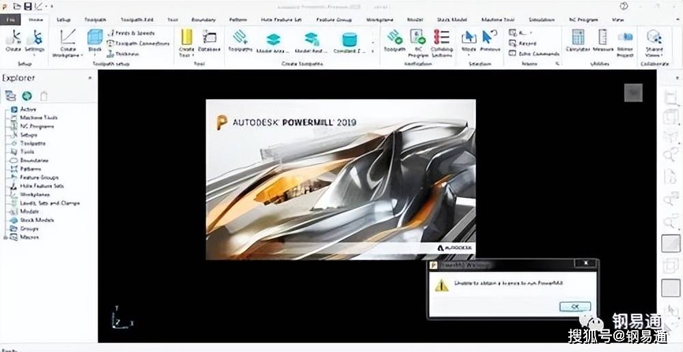Select Model Rest Area Clearance toolpath
The width and height of the screenshot is (683, 352).
tap(312, 43)
